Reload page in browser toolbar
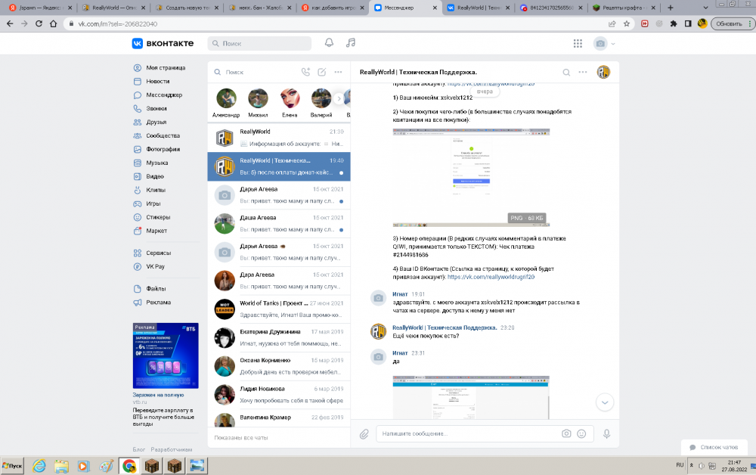 (39, 23)
